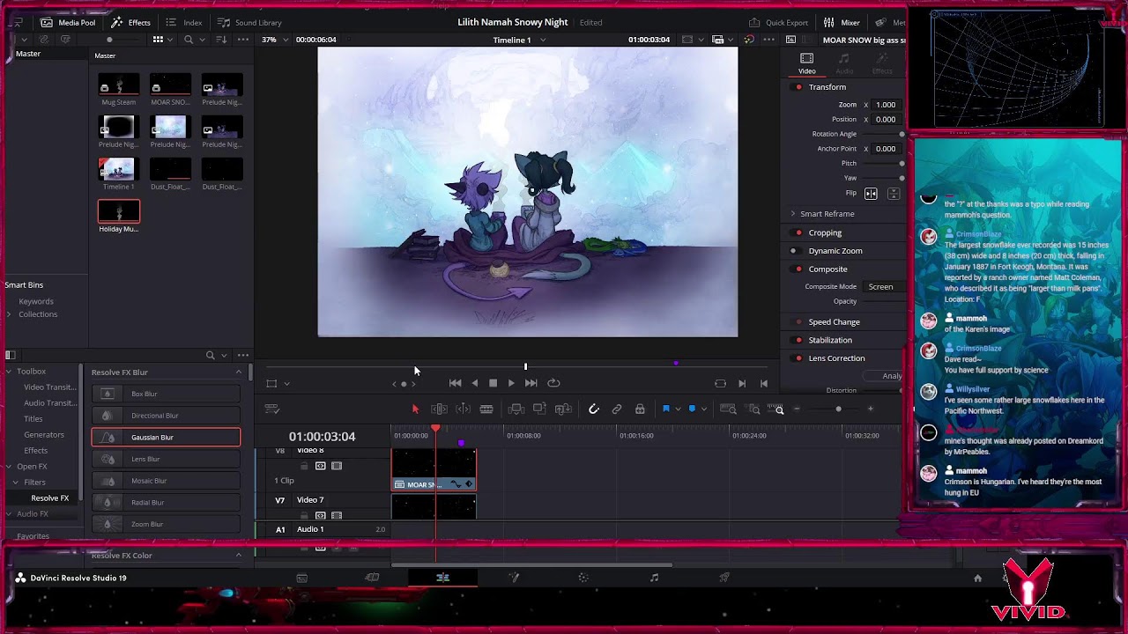Click the Zoom X value field
This screenshot has width=1128, height=634.
click(886, 105)
